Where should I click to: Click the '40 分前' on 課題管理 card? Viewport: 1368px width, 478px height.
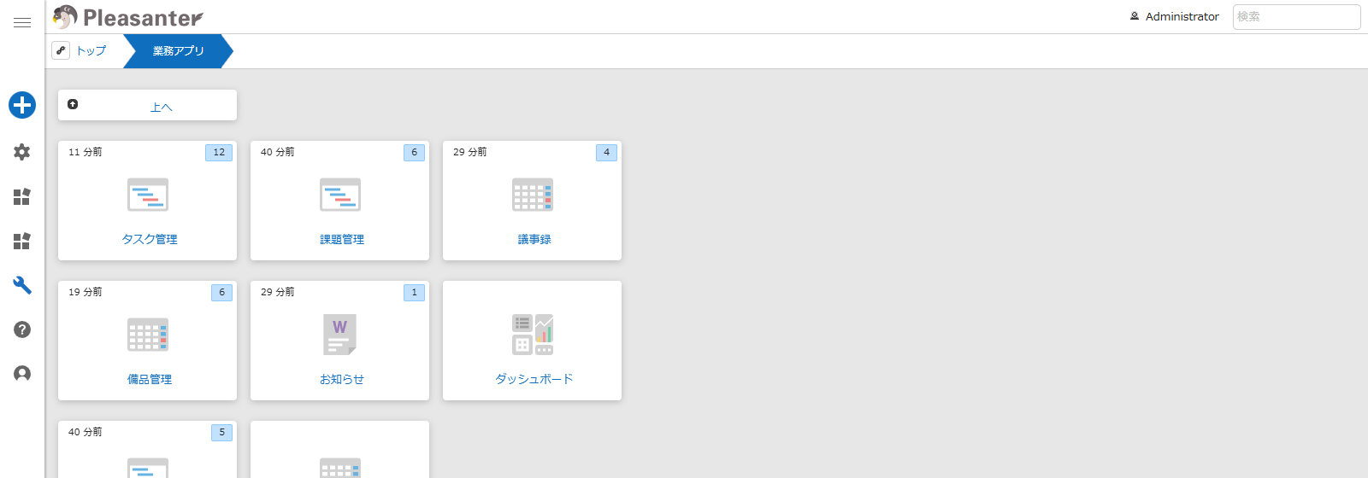coord(277,152)
